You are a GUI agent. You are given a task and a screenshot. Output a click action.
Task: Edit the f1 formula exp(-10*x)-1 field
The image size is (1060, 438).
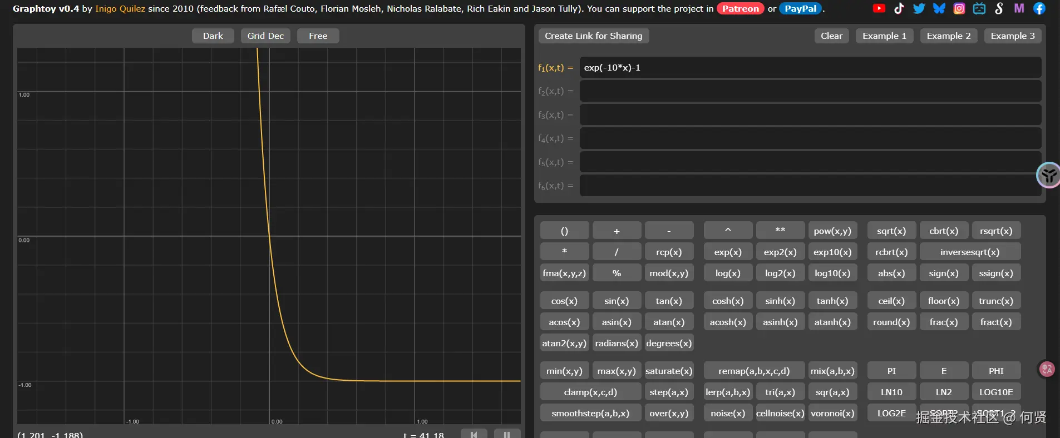[x=810, y=67]
